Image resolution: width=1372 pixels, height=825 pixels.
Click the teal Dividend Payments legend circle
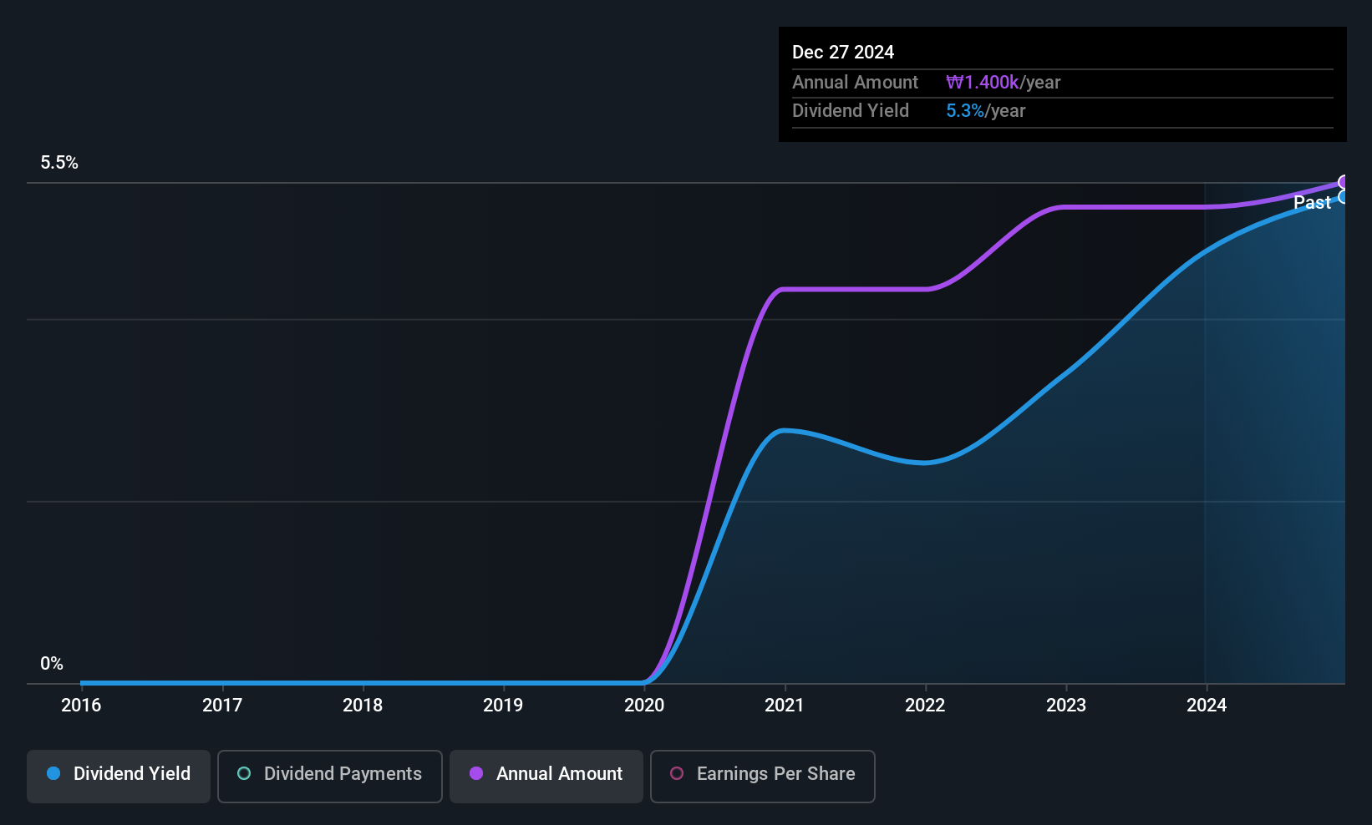tap(244, 774)
